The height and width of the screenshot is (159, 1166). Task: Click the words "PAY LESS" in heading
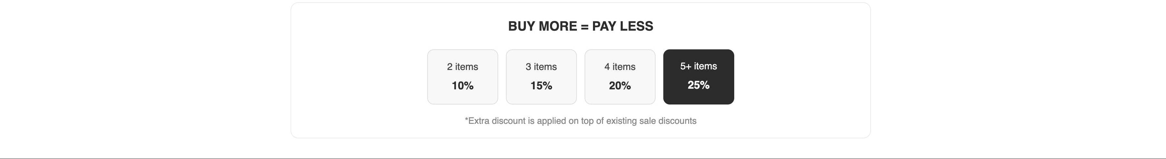point(622,26)
